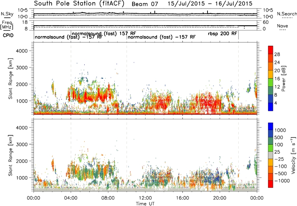Click the 'CPID' row label
The width and height of the screenshot is (297, 206).
pyautogui.click(x=8, y=35)
